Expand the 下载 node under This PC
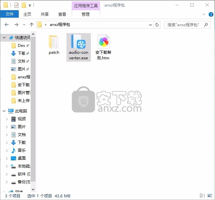Viewport: 215px width, 200px height. (x=7, y=143)
